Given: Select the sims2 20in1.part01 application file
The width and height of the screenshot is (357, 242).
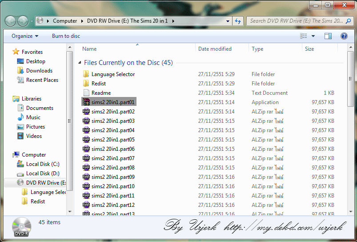Looking at the screenshot, I should pyautogui.click(x=109, y=102).
